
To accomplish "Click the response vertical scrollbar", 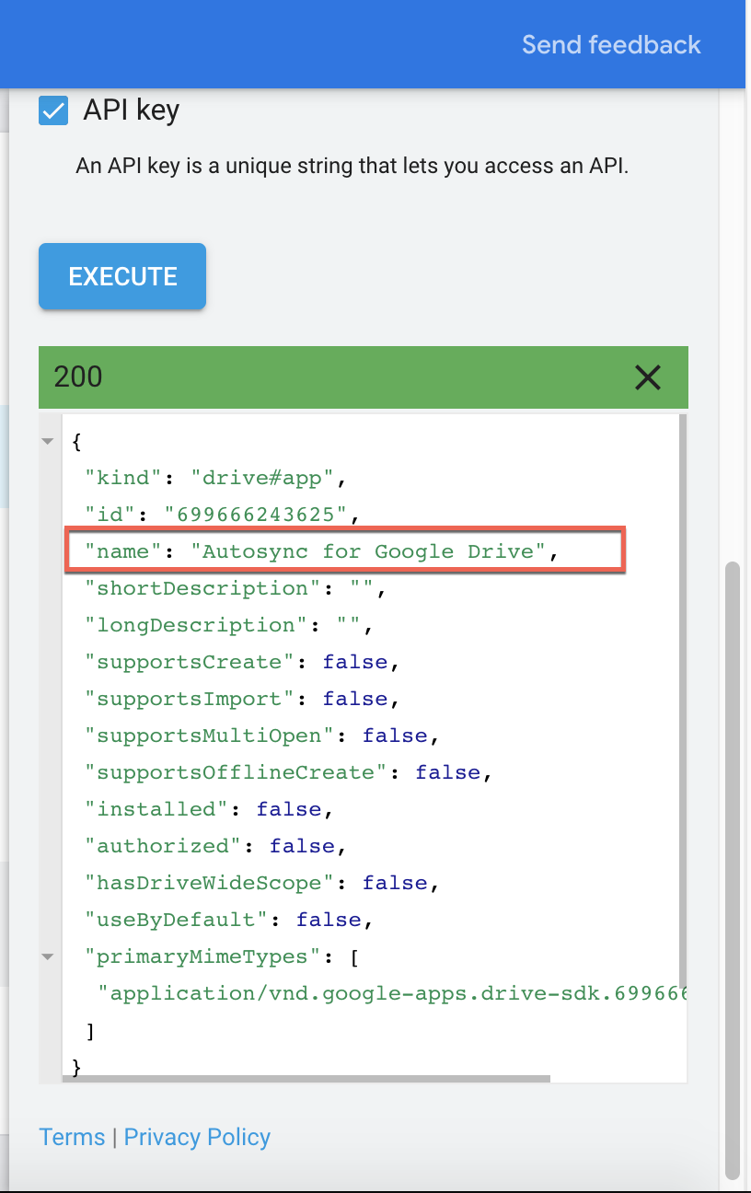I will coord(682,700).
